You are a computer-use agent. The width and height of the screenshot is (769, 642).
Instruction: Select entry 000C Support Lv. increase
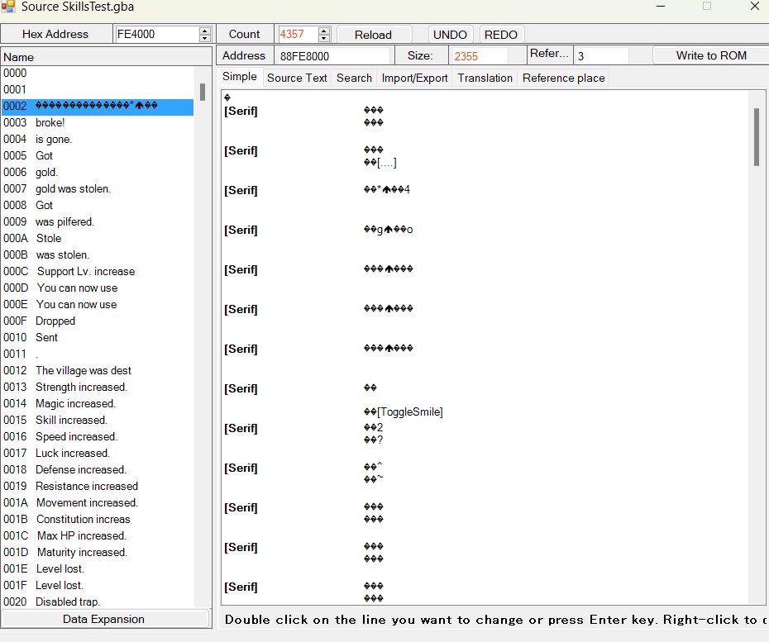98,272
